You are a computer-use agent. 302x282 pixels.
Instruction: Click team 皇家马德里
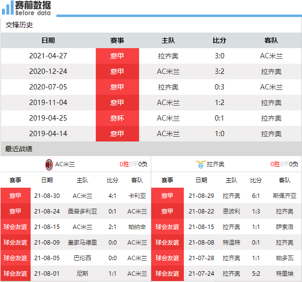83,243
